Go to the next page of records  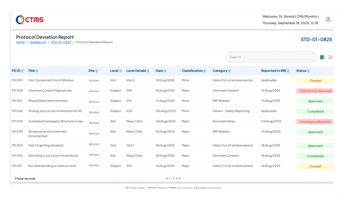point(177,179)
